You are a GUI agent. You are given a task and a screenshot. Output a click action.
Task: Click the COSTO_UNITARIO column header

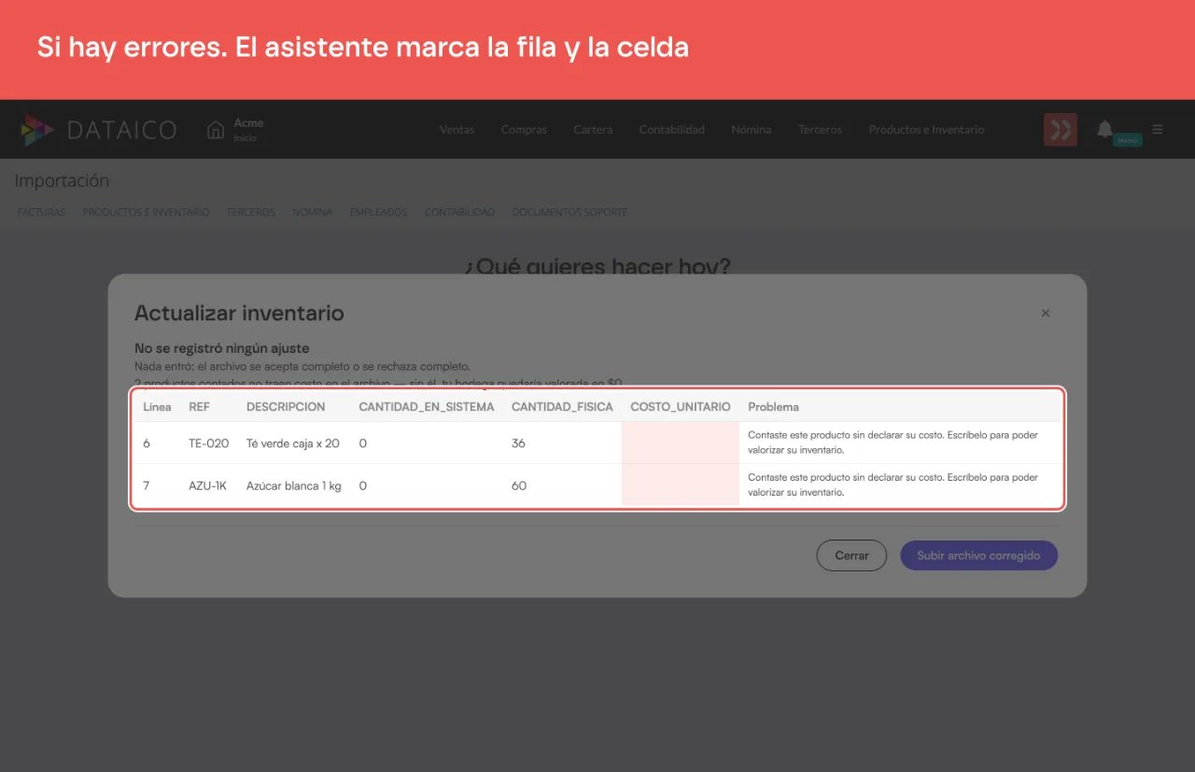[681, 407]
